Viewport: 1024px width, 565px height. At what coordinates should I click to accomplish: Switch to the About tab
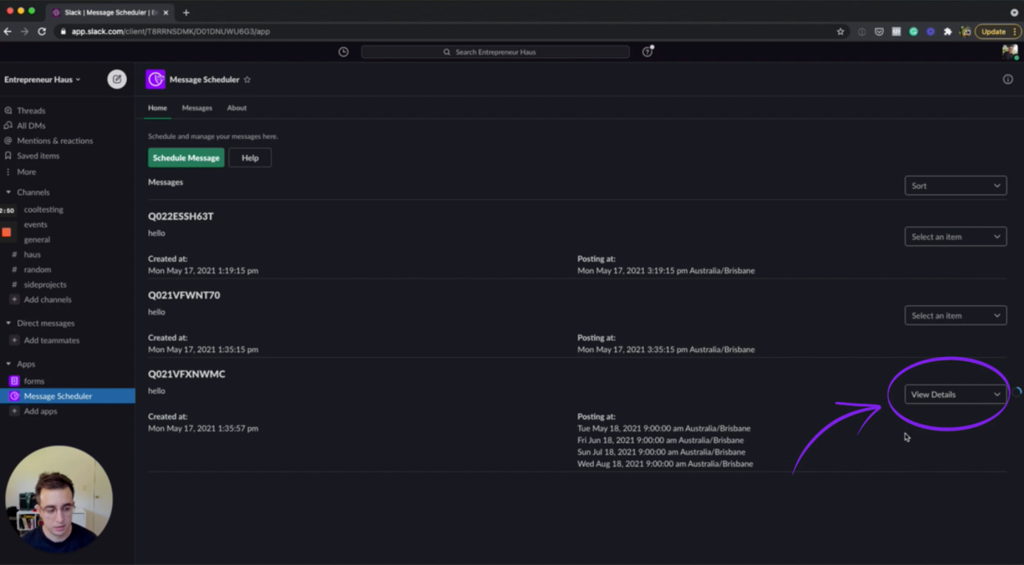(x=237, y=108)
